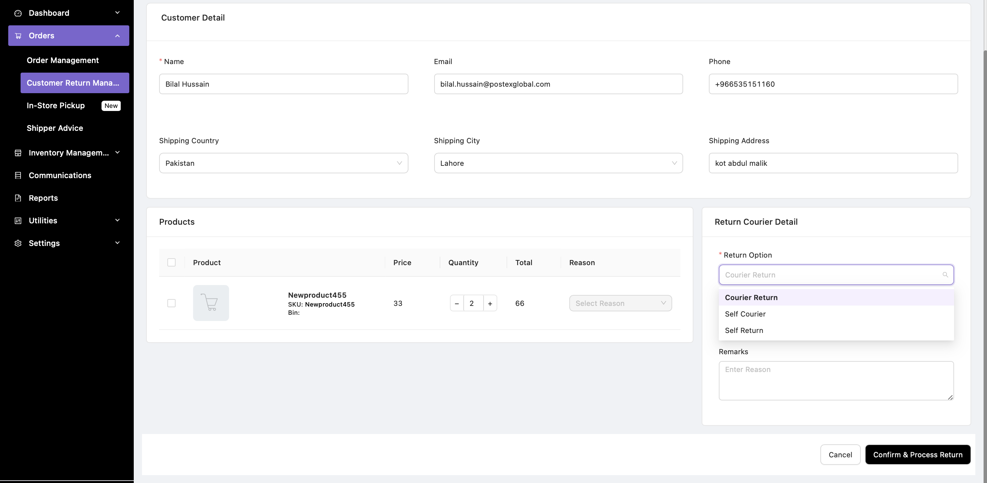Check the Newproduct455 row checkbox
987x483 pixels.
[x=171, y=303]
